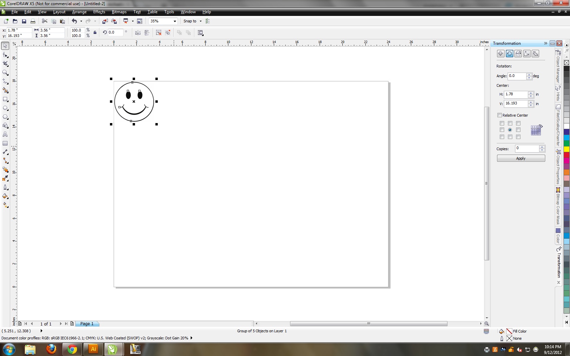Screen dimensions: 570x356
Task: Select the center anchor radio button
Action: point(510,130)
